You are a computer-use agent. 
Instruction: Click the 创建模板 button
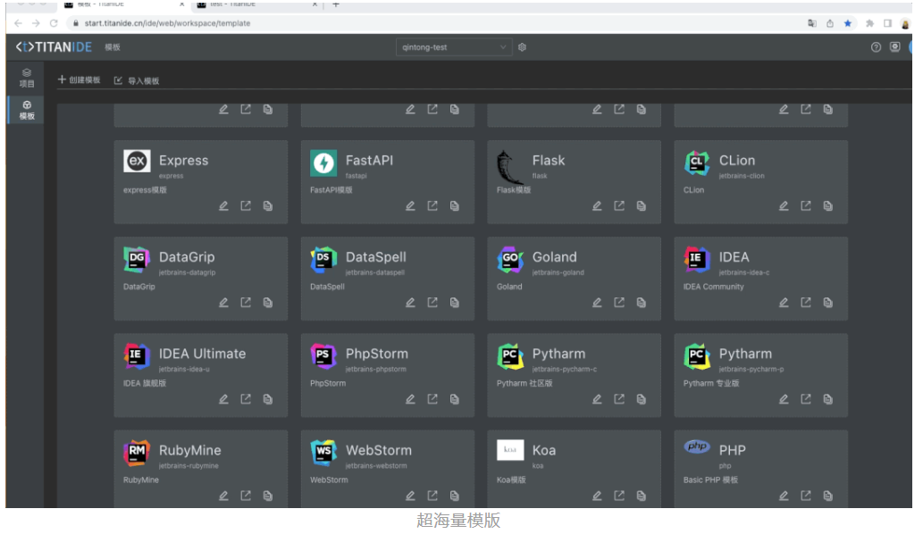(80, 80)
